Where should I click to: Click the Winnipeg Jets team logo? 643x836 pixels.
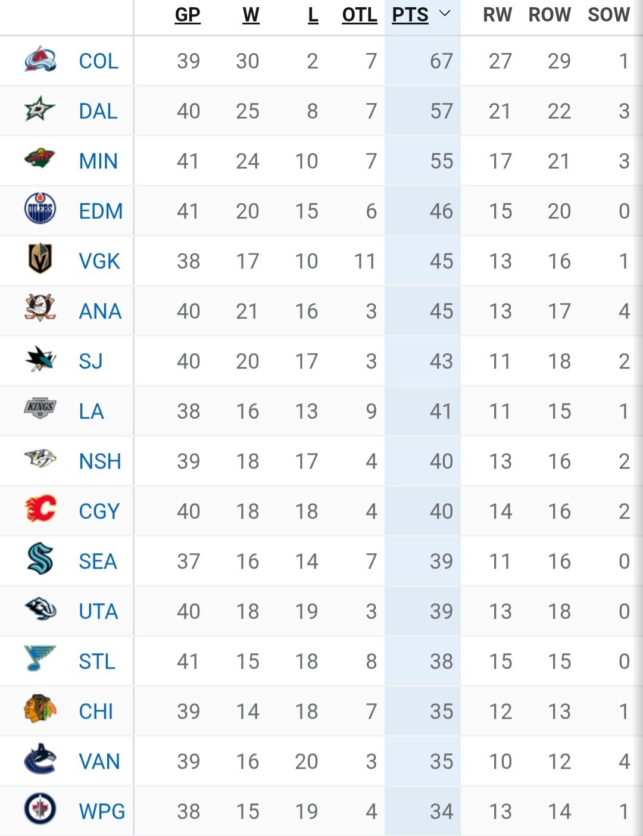pyautogui.click(x=40, y=810)
